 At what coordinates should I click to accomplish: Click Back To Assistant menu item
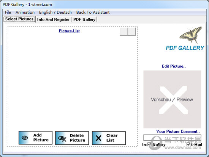pos(93,12)
